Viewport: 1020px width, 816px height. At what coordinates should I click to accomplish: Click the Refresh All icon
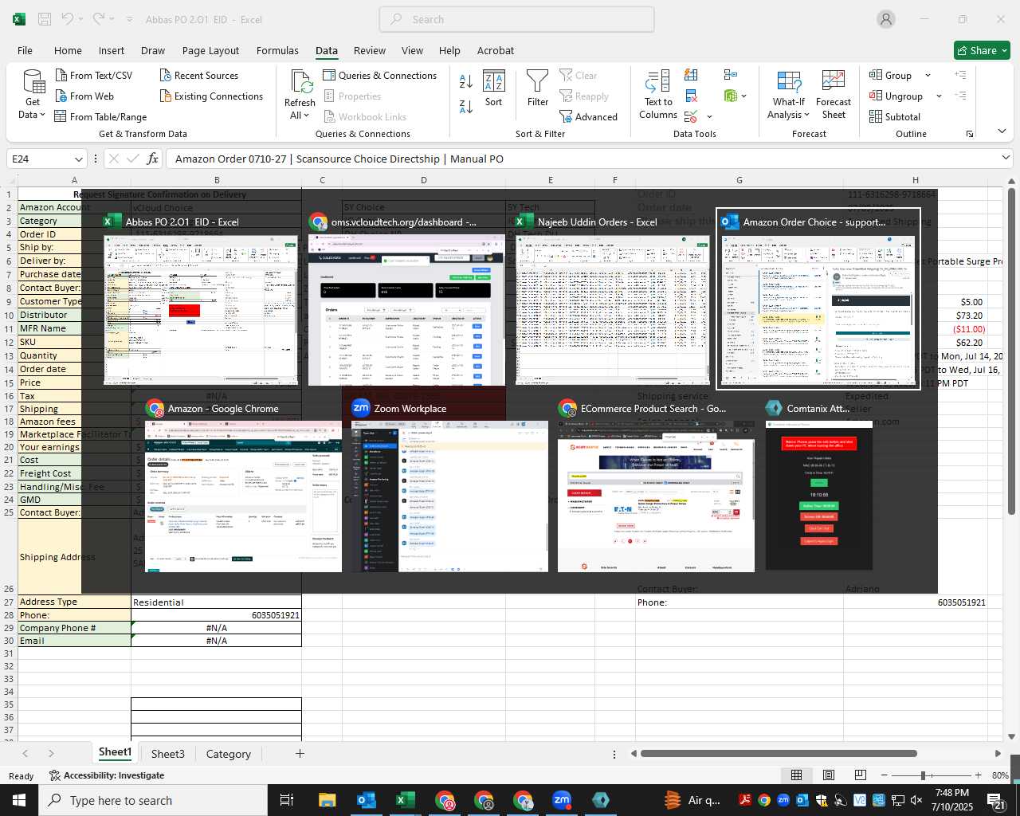tap(301, 82)
